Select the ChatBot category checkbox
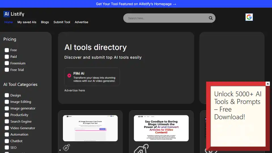This screenshot has width=272, height=153. (x=7, y=141)
